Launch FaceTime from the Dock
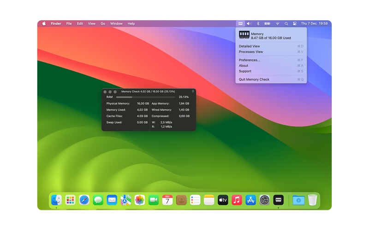The width and height of the screenshot is (369, 230). [x=154, y=200]
